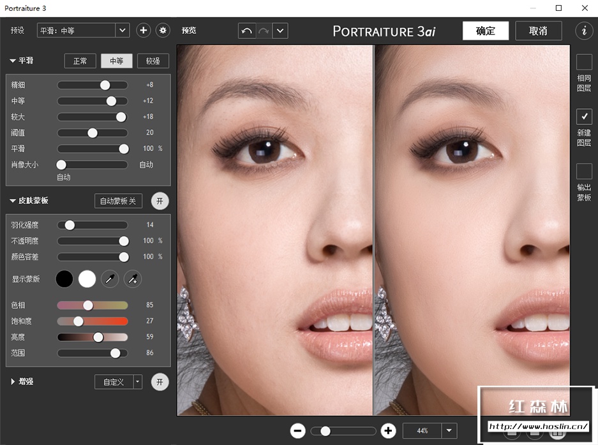
Task: Click the 预设 label
Action: point(17,31)
